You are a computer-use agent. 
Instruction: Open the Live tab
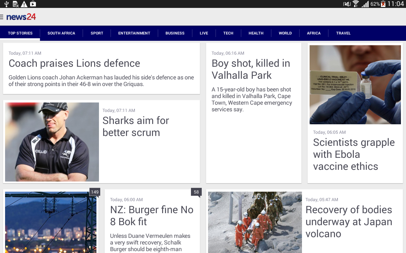(204, 33)
